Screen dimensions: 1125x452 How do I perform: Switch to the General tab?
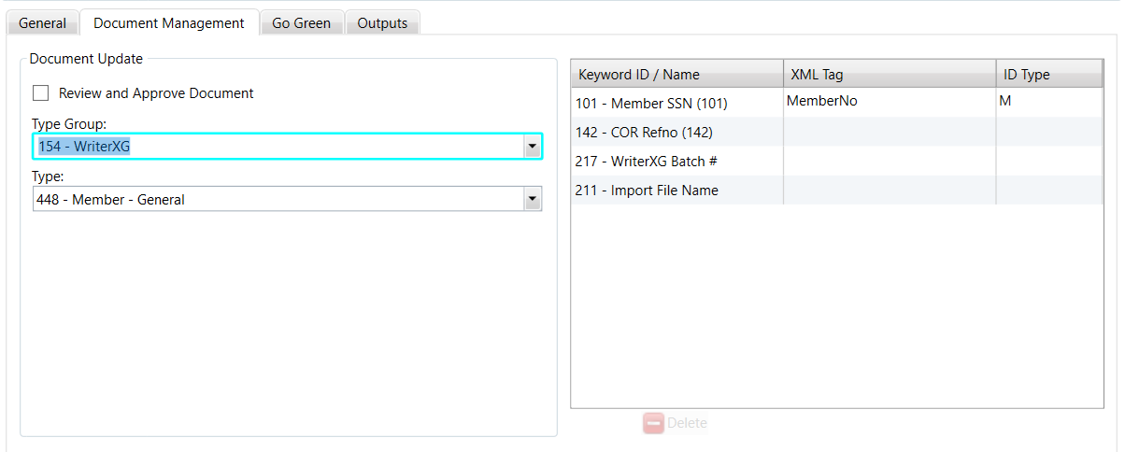tap(43, 23)
